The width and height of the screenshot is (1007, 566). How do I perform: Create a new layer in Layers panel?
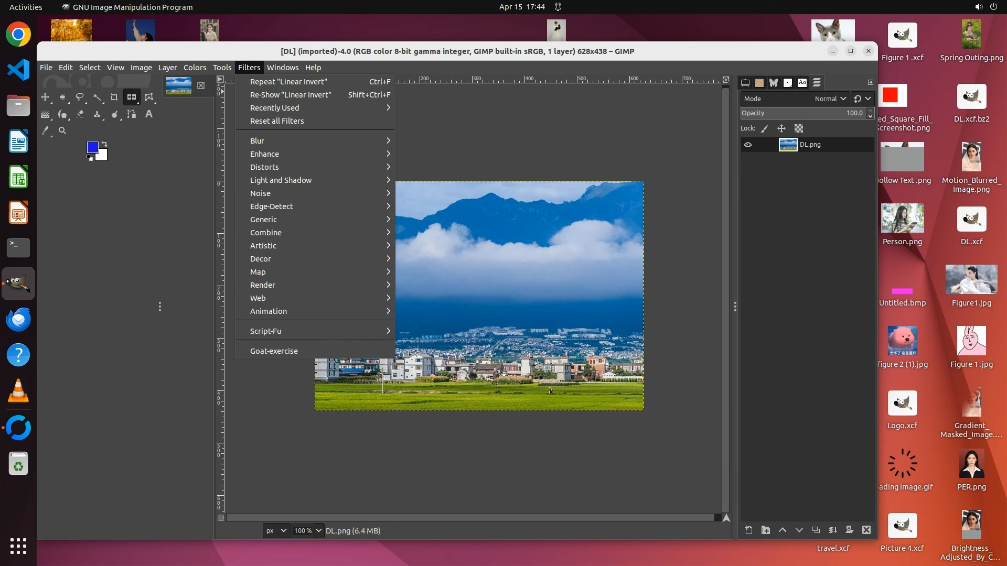point(748,530)
